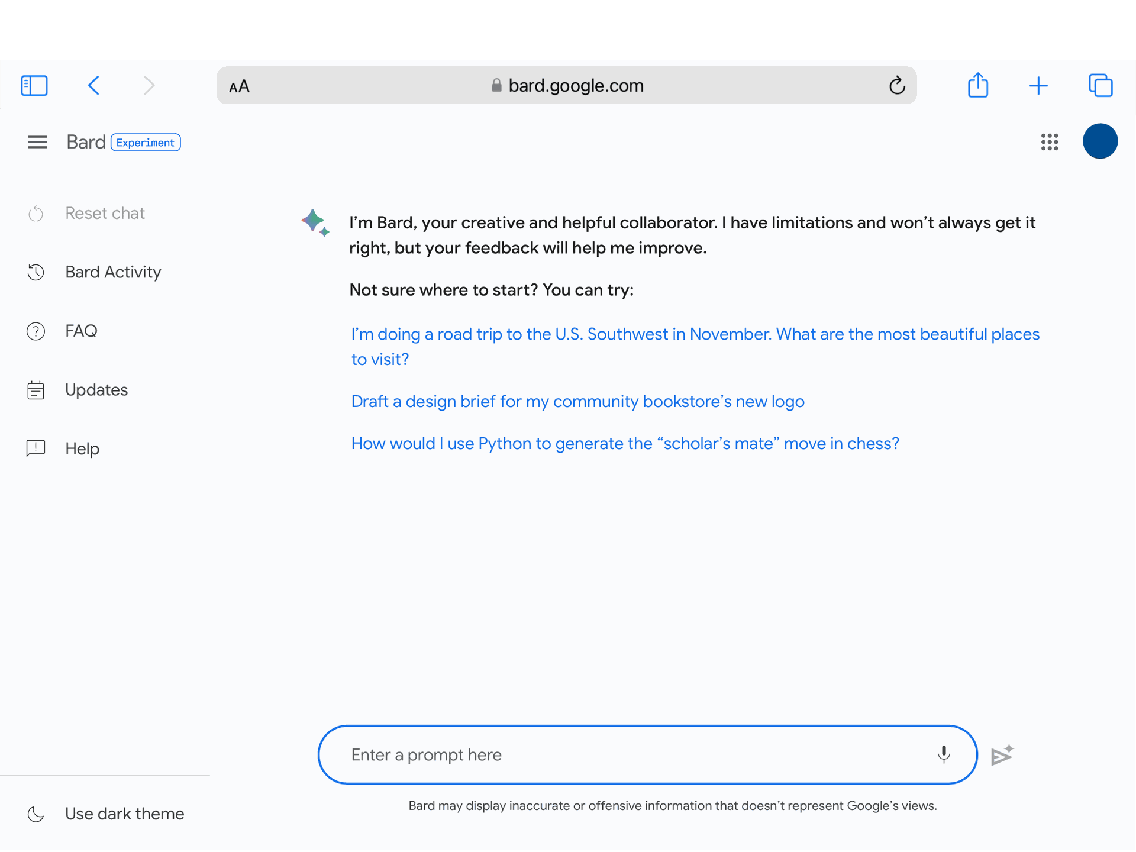Open the Google account avatar
This screenshot has width=1136, height=852.
(x=1100, y=141)
